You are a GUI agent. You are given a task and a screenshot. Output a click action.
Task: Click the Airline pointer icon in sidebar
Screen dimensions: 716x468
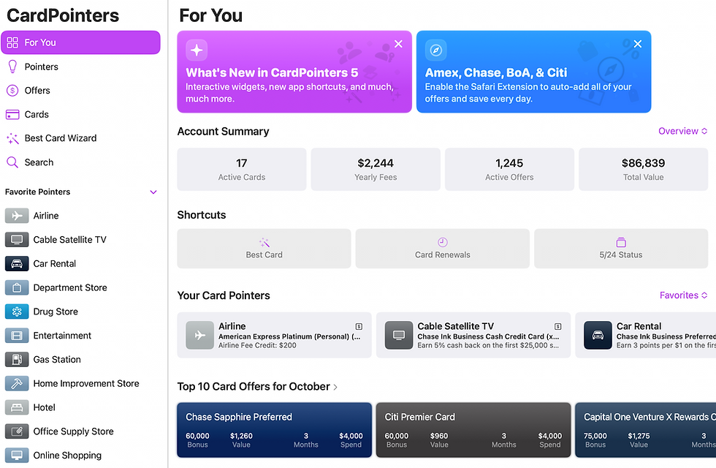tap(17, 216)
